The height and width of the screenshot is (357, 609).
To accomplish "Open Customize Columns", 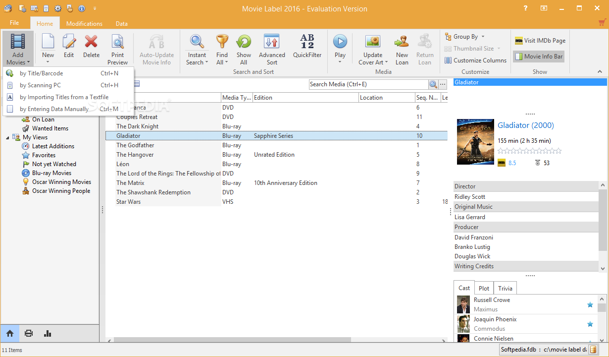I will (x=475, y=60).
